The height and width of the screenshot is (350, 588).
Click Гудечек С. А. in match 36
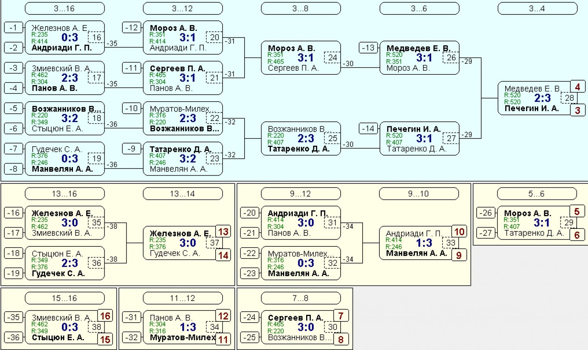(58, 273)
